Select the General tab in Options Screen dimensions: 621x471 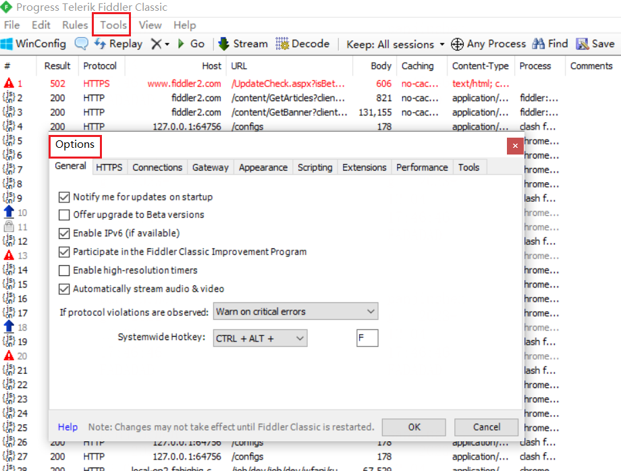coord(70,166)
